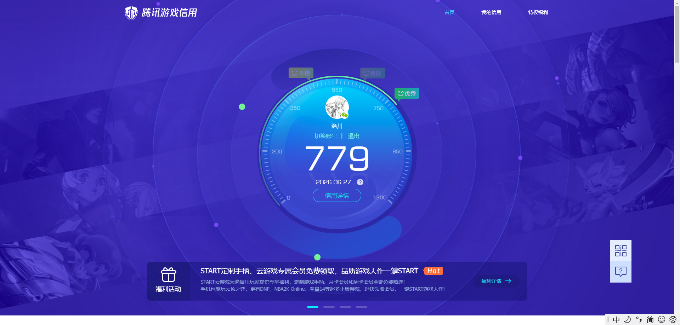Open the QR code sidebar icon

pos(621,251)
